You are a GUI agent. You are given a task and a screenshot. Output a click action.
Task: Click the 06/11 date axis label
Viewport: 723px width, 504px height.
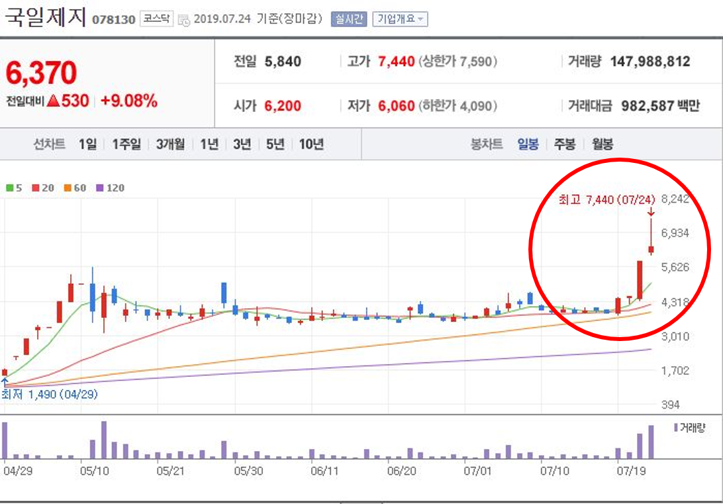click(324, 471)
